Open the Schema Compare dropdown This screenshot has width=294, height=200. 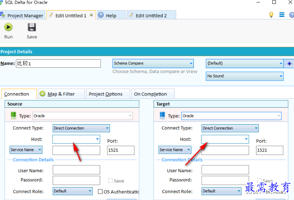coord(153,63)
